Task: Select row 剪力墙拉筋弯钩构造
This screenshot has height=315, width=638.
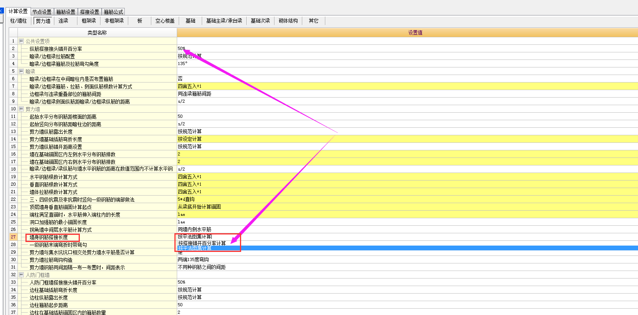Action: (x=97, y=260)
